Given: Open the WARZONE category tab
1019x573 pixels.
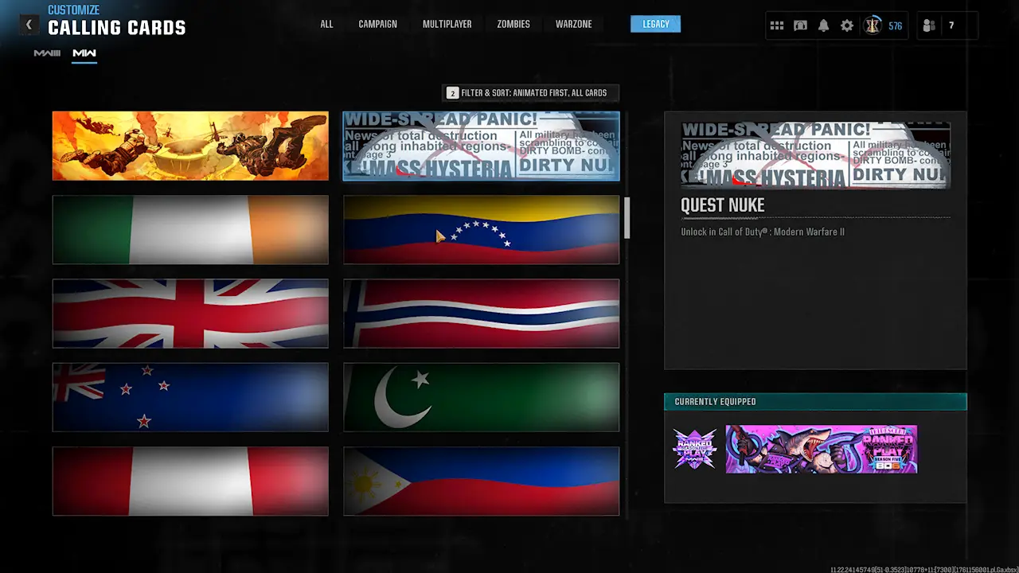Looking at the screenshot, I should [x=573, y=24].
